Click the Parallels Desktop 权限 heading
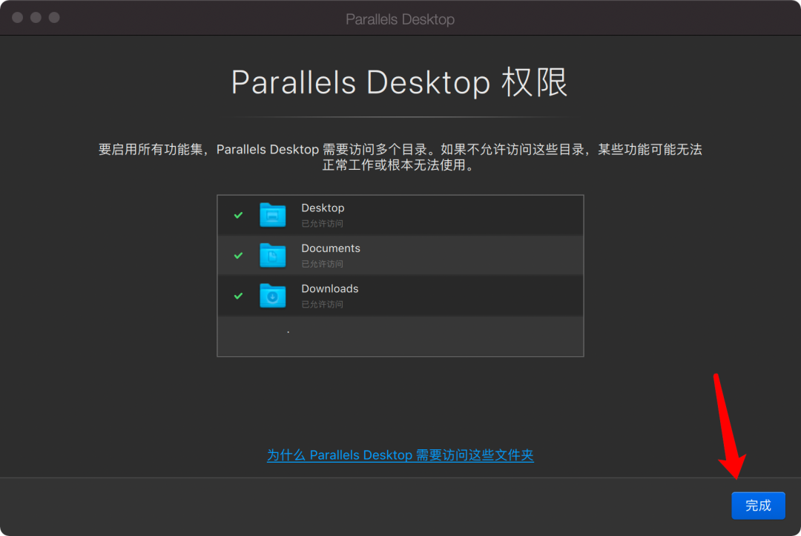The width and height of the screenshot is (801, 536). [x=400, y=83]
